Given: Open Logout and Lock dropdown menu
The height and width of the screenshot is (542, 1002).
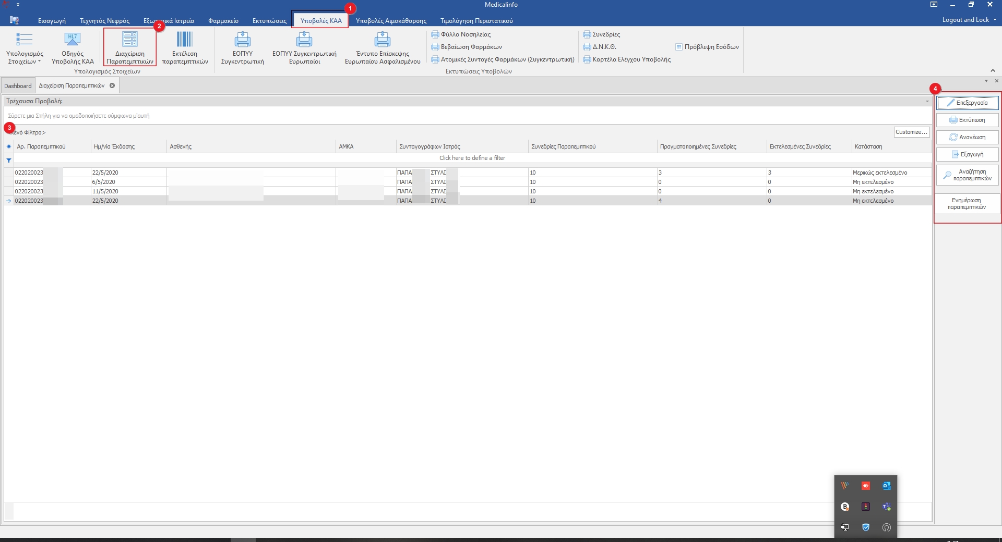Looking at the screenshot, I should 969,20.
